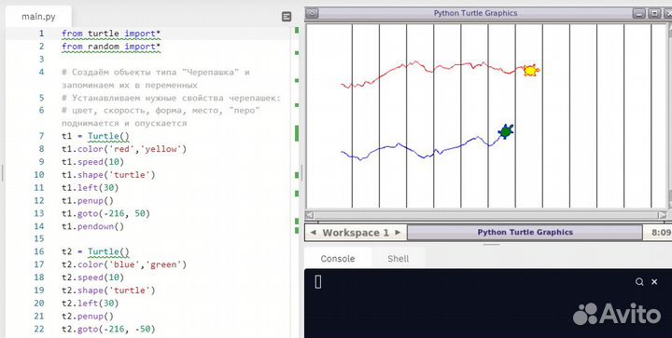This screenshot has height=338, width=672.
Task: Switch to the Console tab
Action: 338,259
